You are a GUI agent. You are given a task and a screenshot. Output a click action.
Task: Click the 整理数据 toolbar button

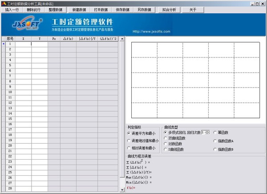click(x=55, y=10)
